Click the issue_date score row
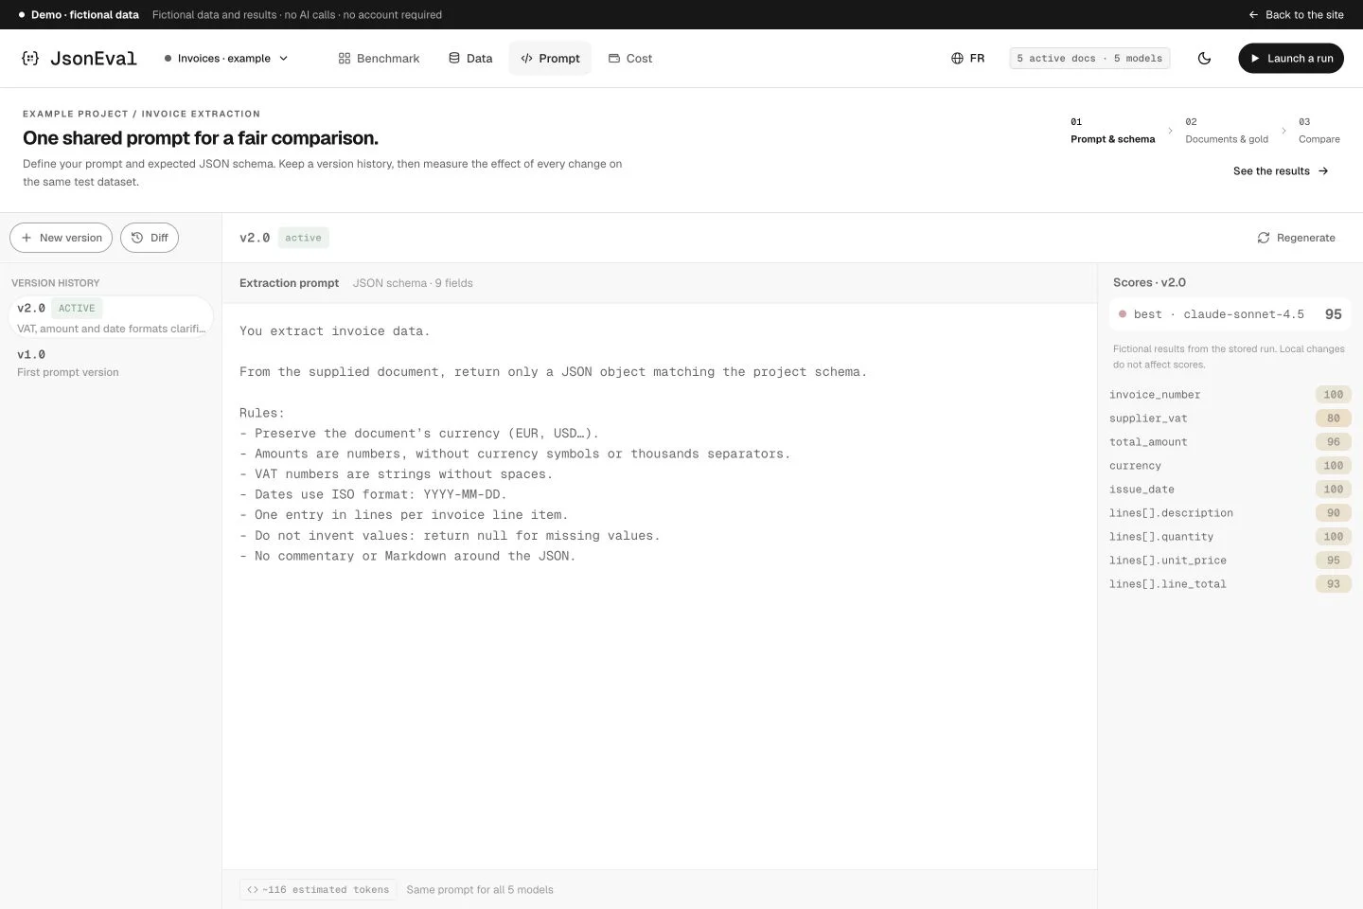 (x=1230, y=490)
